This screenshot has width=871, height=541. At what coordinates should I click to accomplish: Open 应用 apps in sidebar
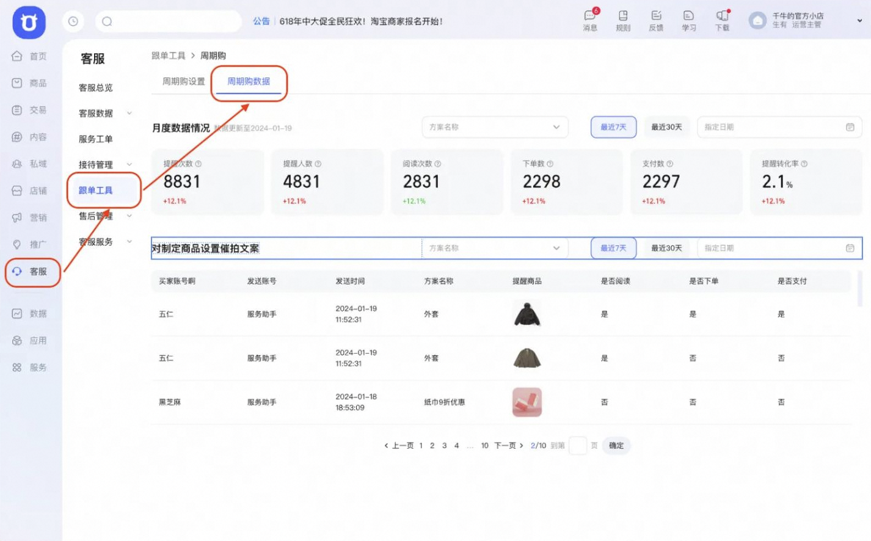point(29,340)
